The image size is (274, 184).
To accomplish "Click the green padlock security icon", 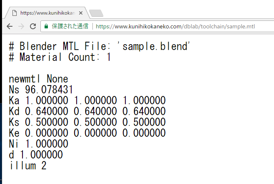I will tap(46, 26).
